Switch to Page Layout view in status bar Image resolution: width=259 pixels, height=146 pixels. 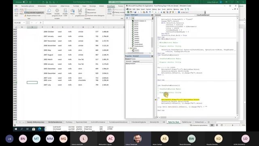217,125
